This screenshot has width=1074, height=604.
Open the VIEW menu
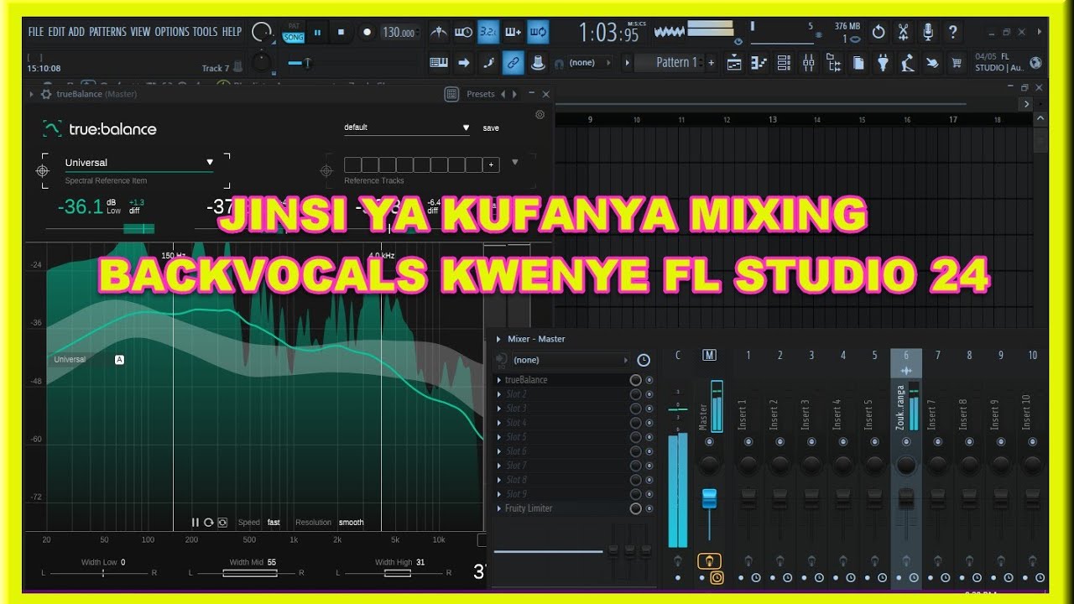[140, 32]
